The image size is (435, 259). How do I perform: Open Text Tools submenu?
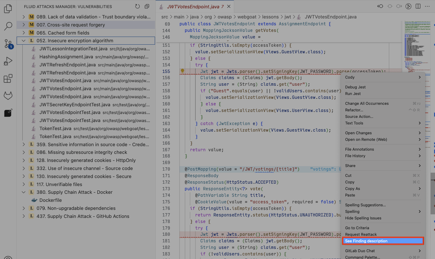[383, 123]
